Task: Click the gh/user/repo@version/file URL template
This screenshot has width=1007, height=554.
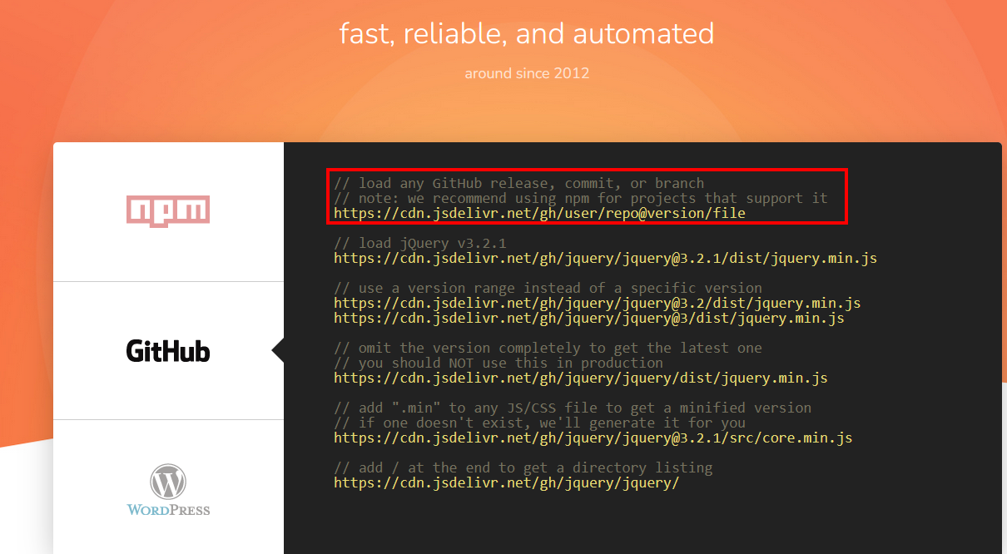Action: (x=539, y=214)
